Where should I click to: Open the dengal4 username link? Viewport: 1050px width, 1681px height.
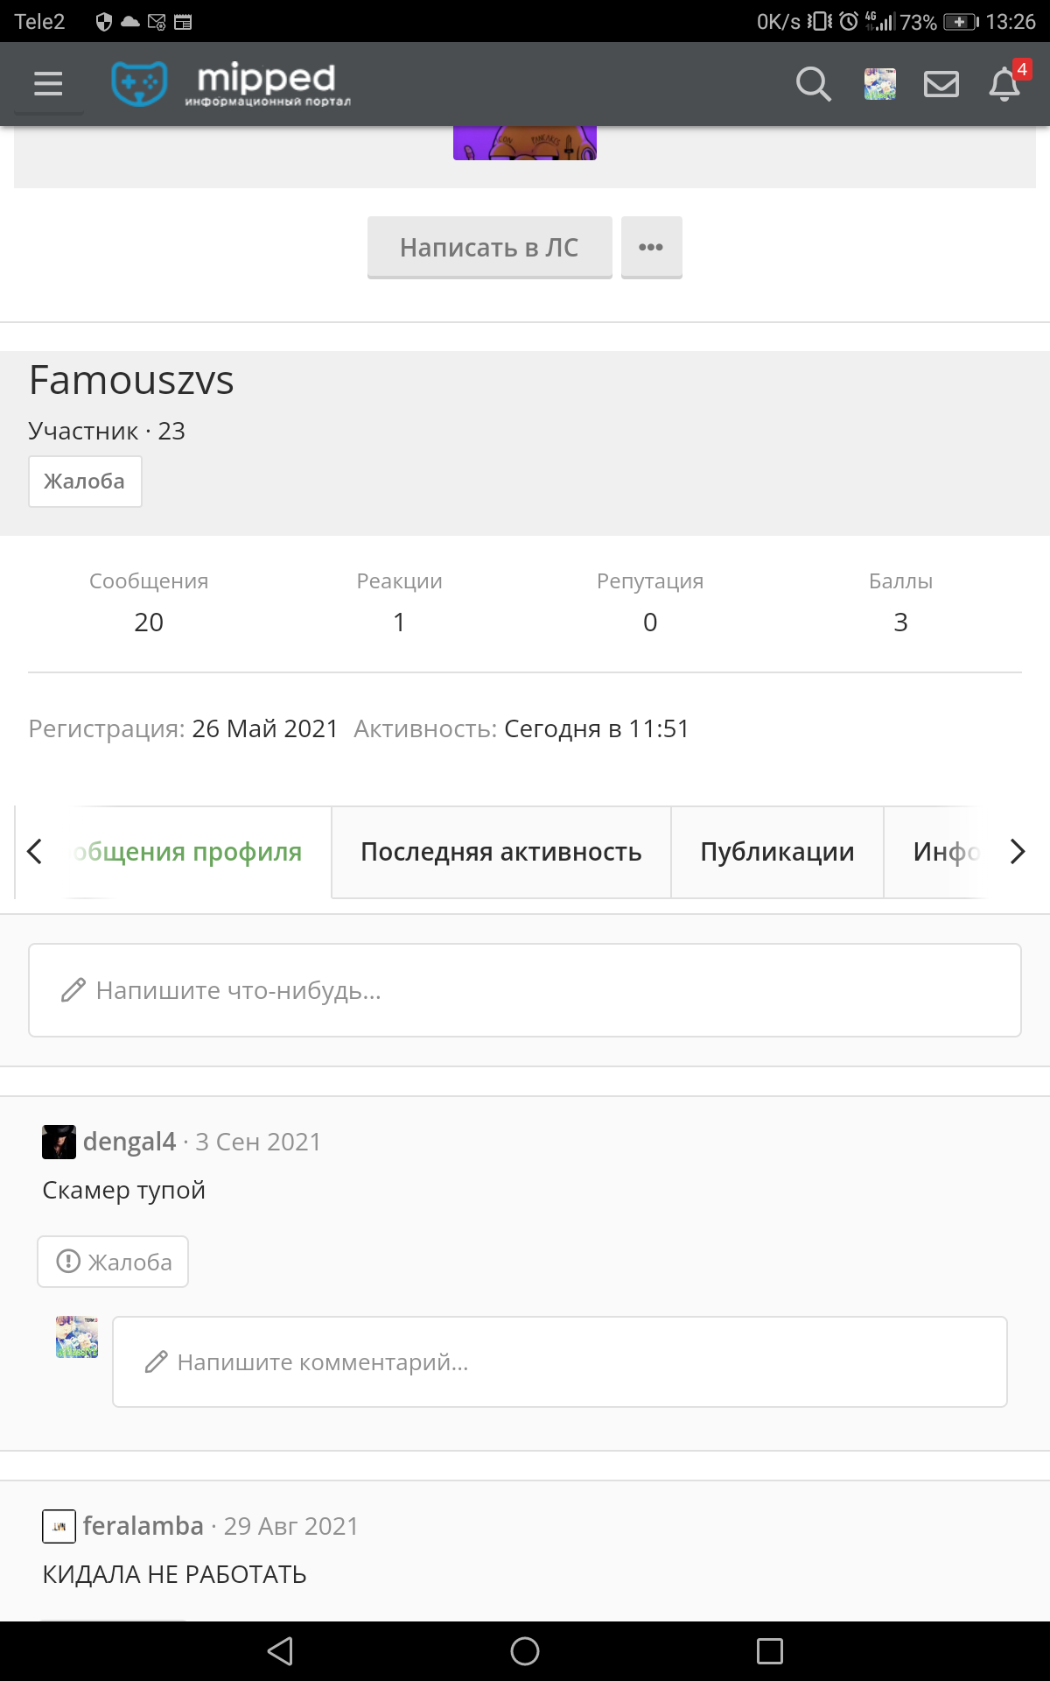pos(129,1142)
